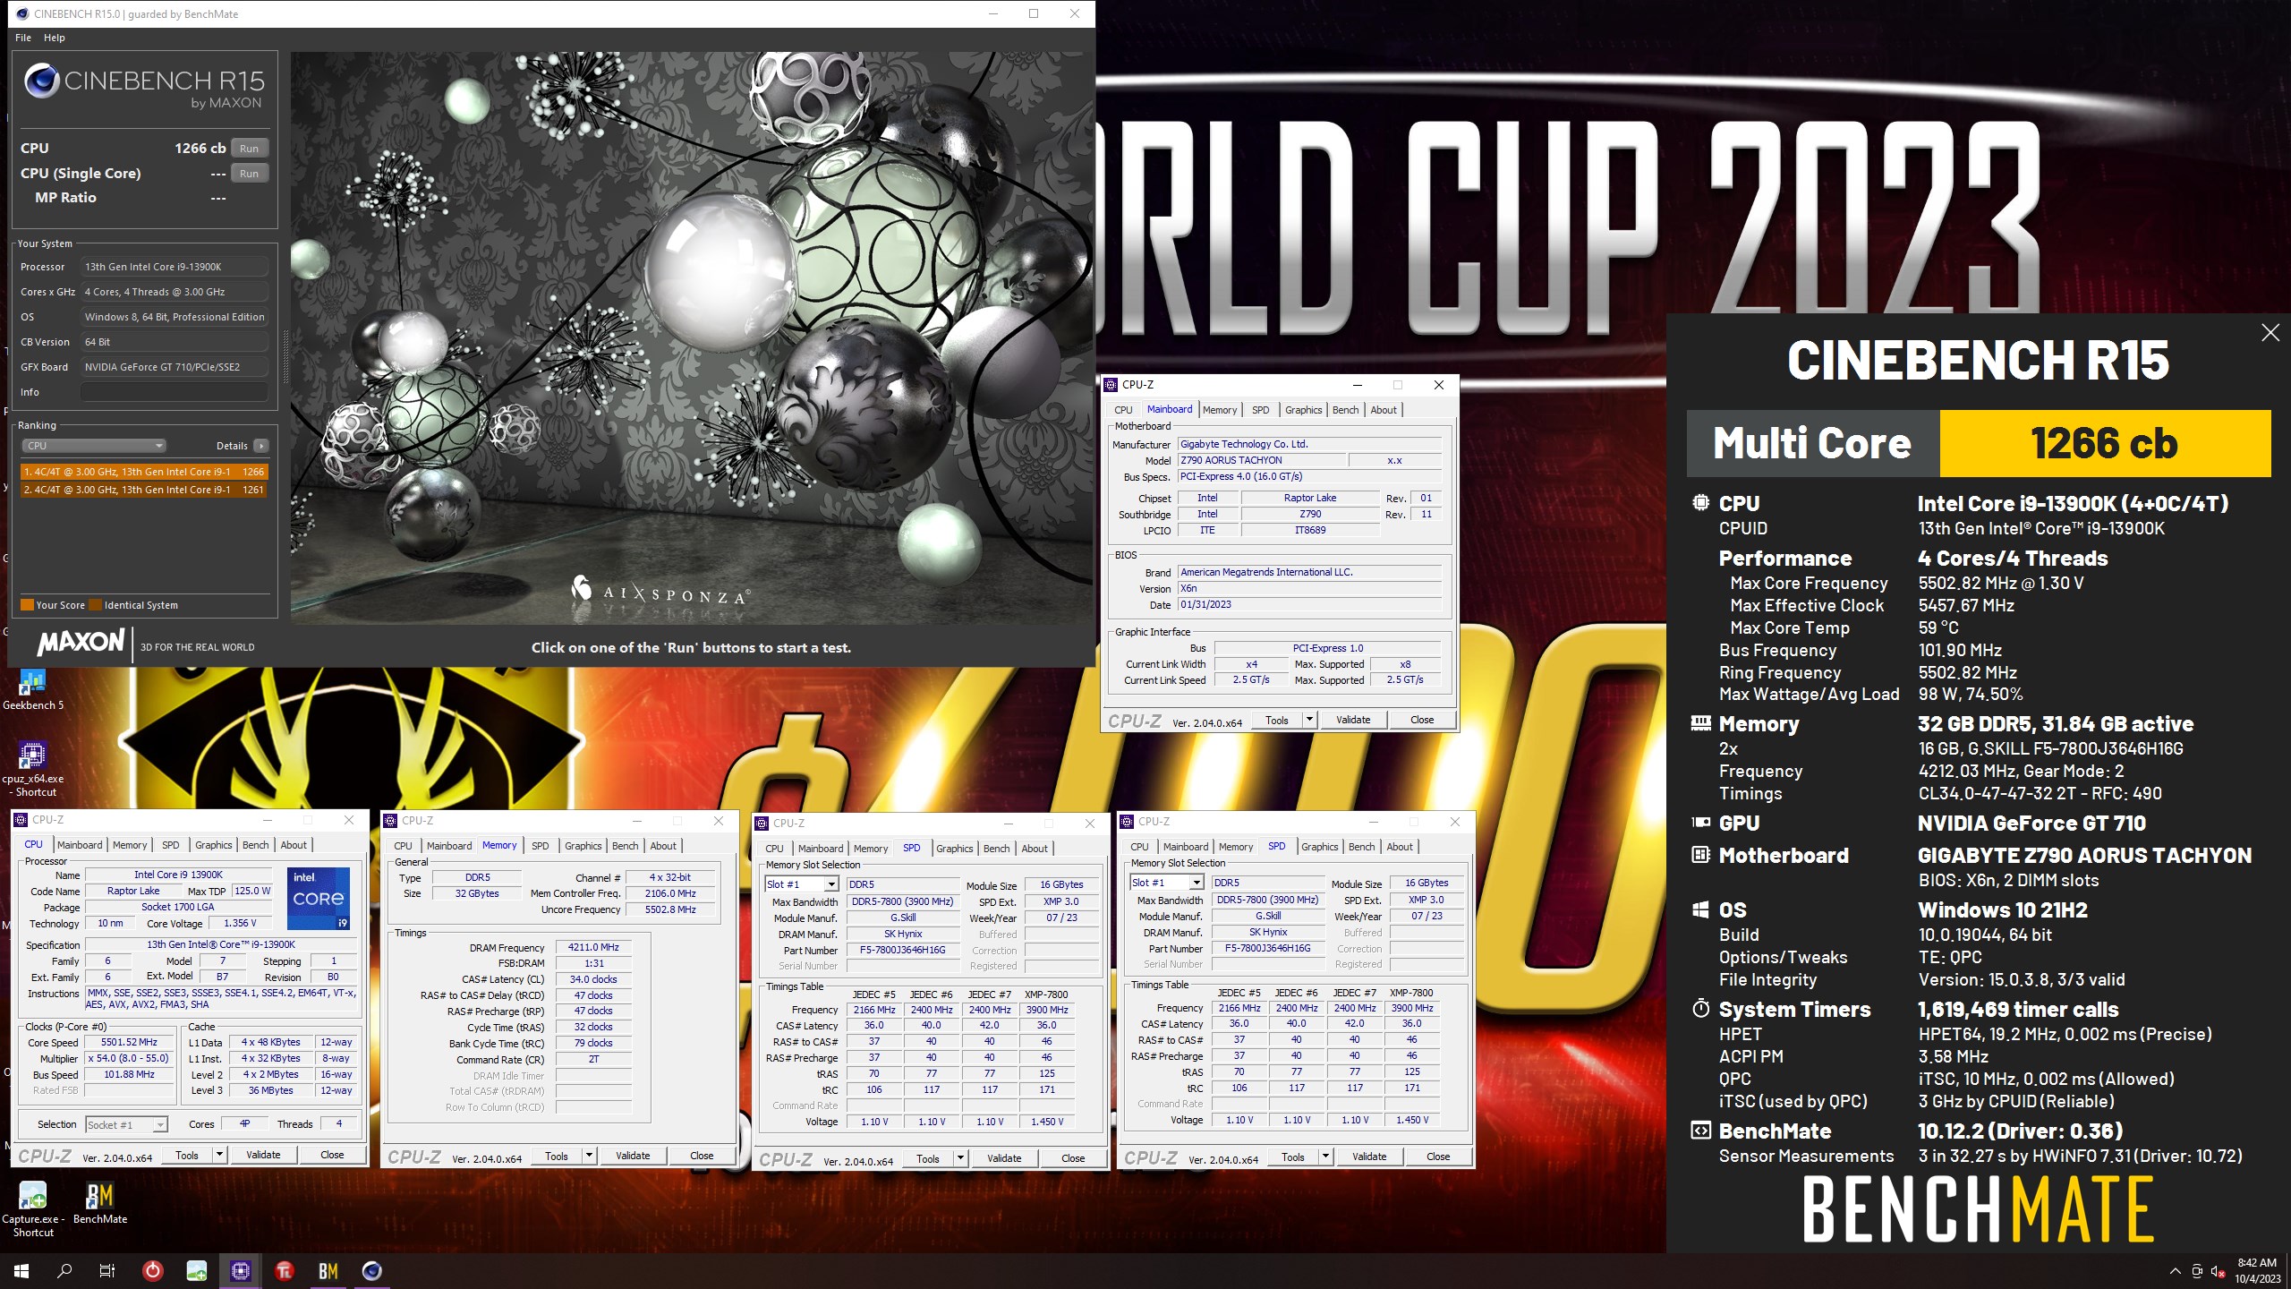The image size is (2291, 1289).
Task: Click the Motherboard icon in the BenchMate panel
Action: [1700, 855]
